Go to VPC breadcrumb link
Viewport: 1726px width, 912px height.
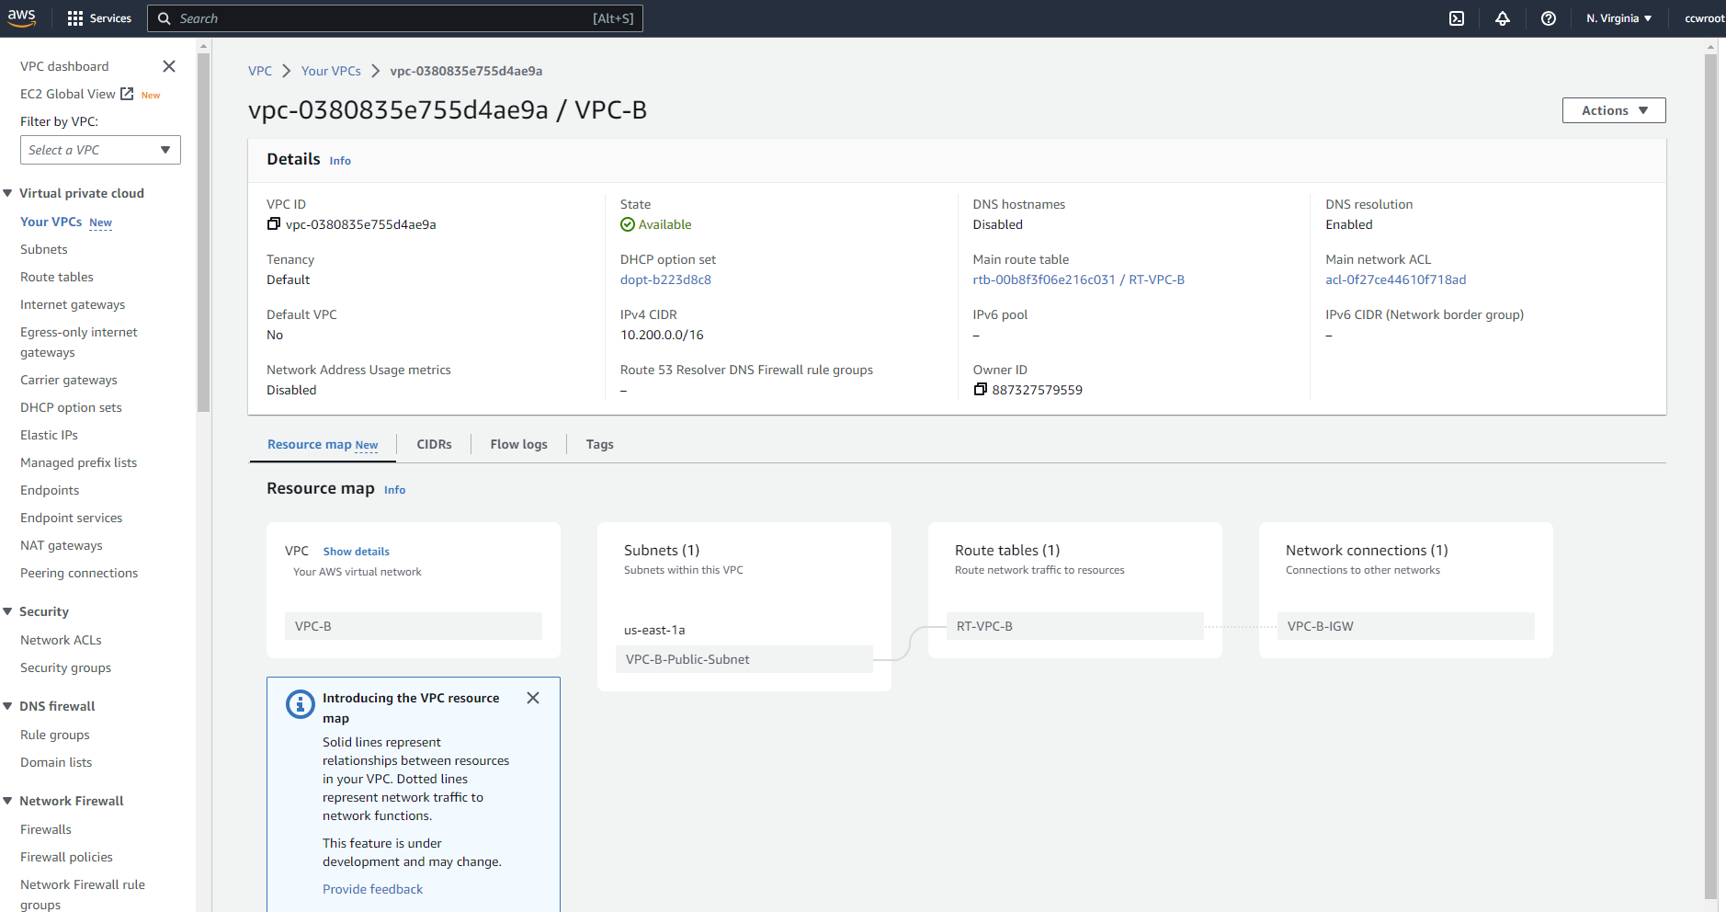tap(260, 71)
